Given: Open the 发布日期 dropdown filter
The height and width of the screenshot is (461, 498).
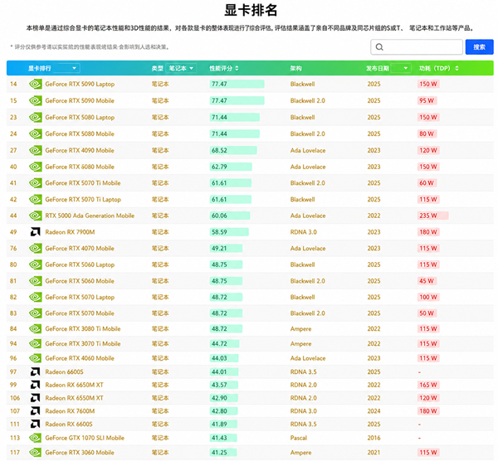Looking at the screenshot, I should click(x=401, y=68).
